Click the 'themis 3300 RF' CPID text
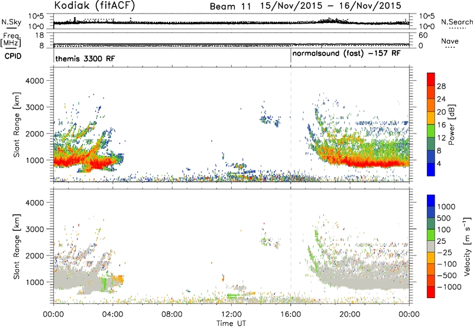The image size is (473, 327). [85, 58]
